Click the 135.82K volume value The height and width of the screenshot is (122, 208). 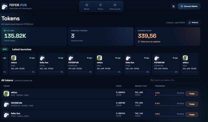(x=15, y=36)
